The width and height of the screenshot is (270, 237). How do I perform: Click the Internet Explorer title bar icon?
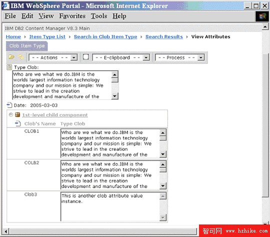[5, 5]
